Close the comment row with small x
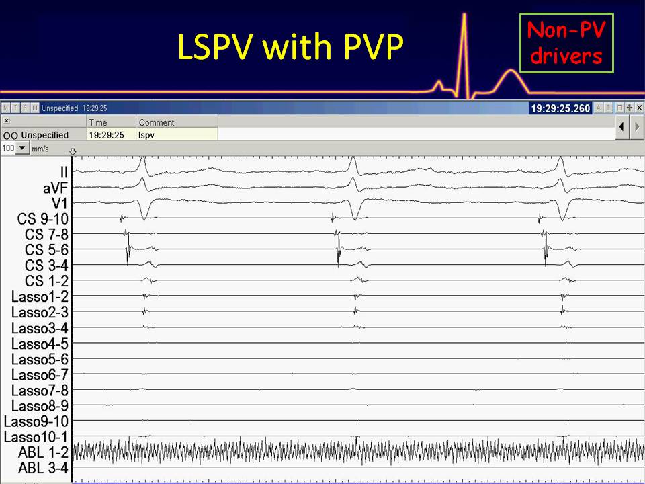 [x=7, y=122]
